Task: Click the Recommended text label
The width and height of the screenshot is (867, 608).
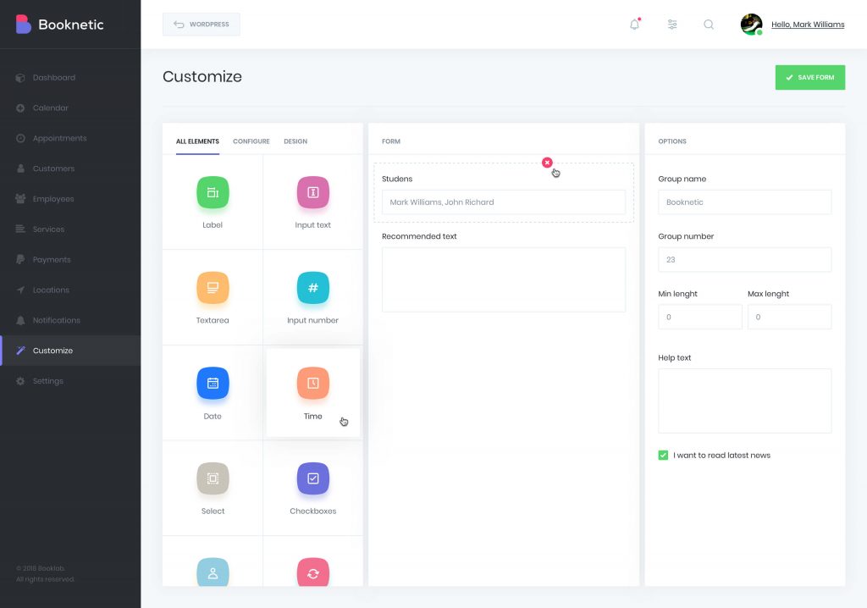Action: click(419, 236)
